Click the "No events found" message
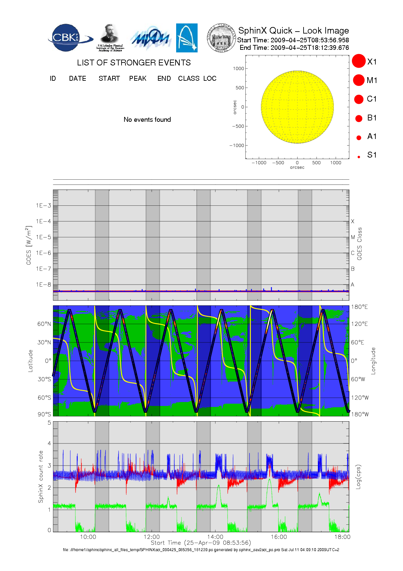This screenshot has height=571, width=403. click(147, 119)
